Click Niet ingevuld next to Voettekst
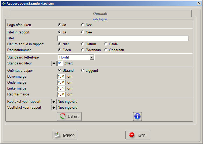The height and width of the screenshot is (144, 203). click(x=67, y=108)
